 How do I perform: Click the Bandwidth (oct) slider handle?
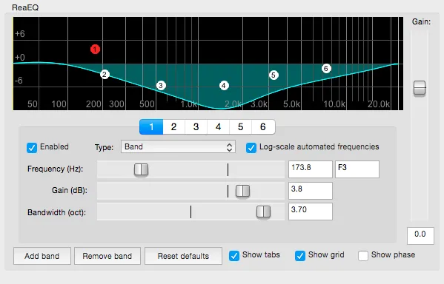(x=264, y=212)
